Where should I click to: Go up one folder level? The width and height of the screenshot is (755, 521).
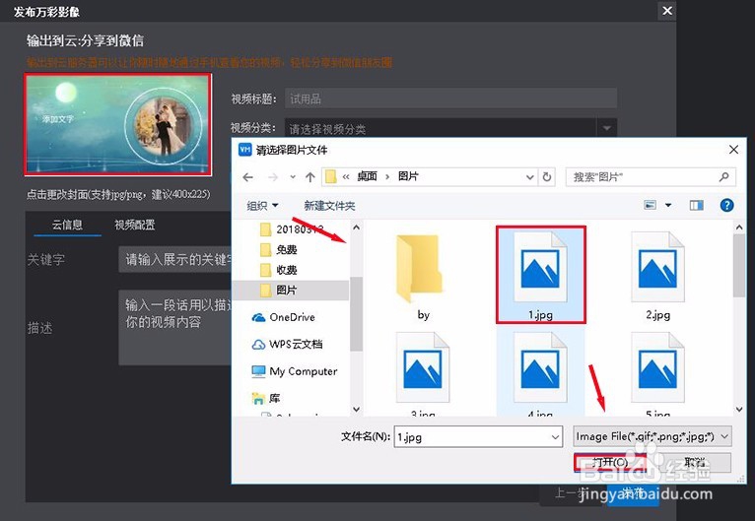tap(310, 177)
